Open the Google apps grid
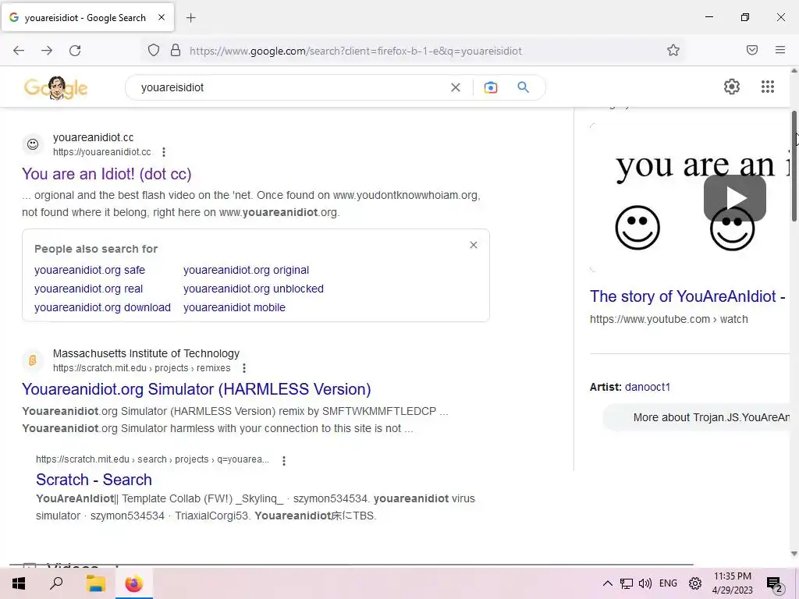Screen dimensions: 799x599 tap(768, 87)
